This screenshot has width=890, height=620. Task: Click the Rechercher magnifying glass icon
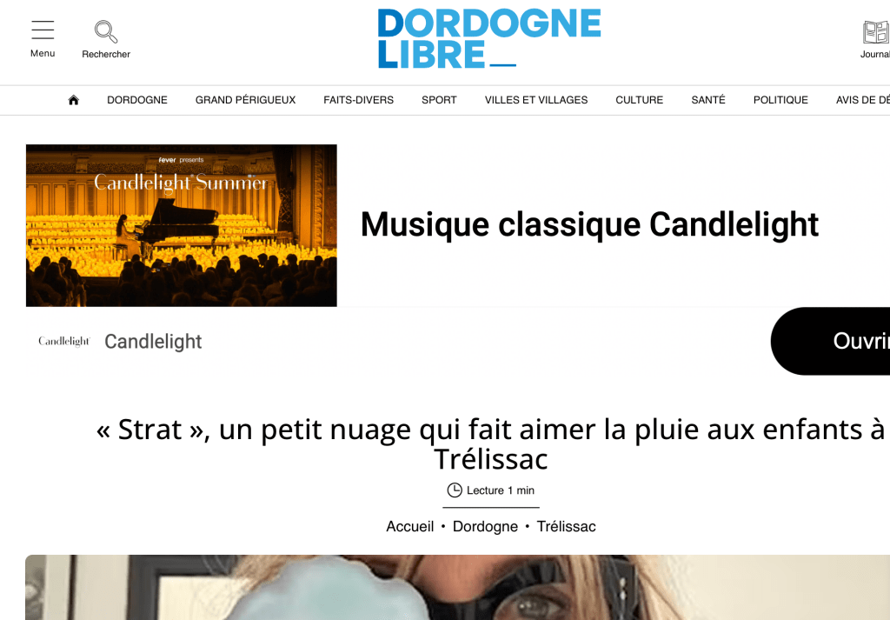coord(105,32)
